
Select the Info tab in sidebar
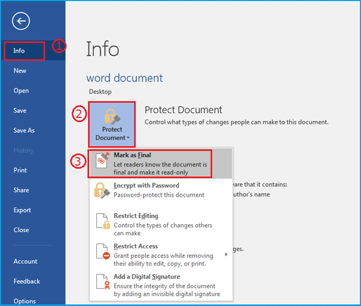33,50
